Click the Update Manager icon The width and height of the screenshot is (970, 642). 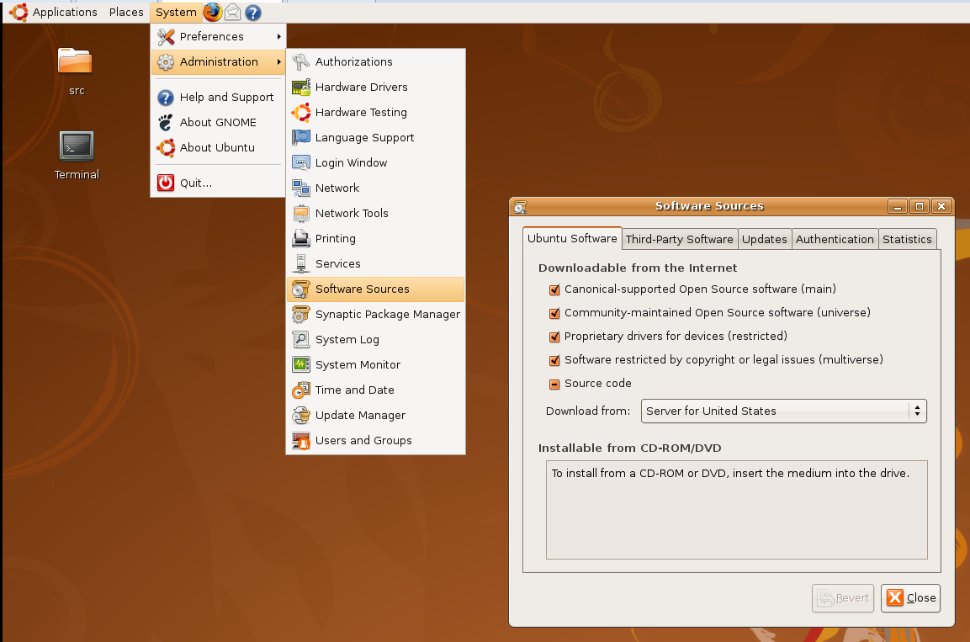pos(300,415)
